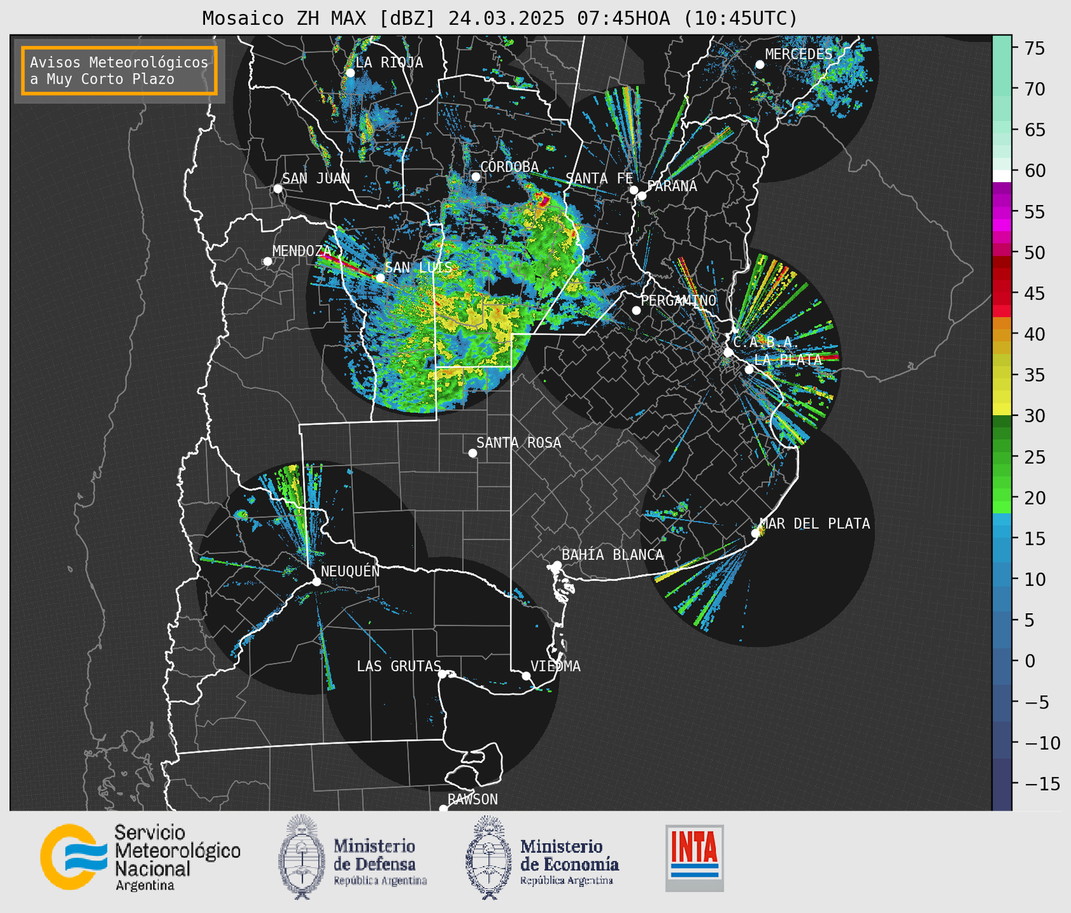
Task: Click the Las Grutas city marker
Action: click(x=442, y=674)
